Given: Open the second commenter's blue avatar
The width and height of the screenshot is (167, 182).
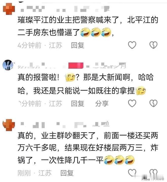Looking at the screenshot, I should point(8,65).
